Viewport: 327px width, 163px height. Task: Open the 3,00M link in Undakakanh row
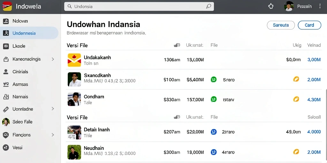314,60
